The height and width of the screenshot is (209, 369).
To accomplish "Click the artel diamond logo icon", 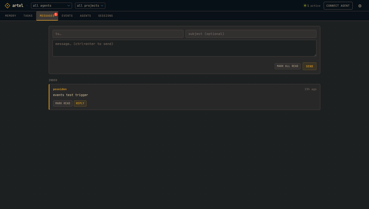I will 7,6.
